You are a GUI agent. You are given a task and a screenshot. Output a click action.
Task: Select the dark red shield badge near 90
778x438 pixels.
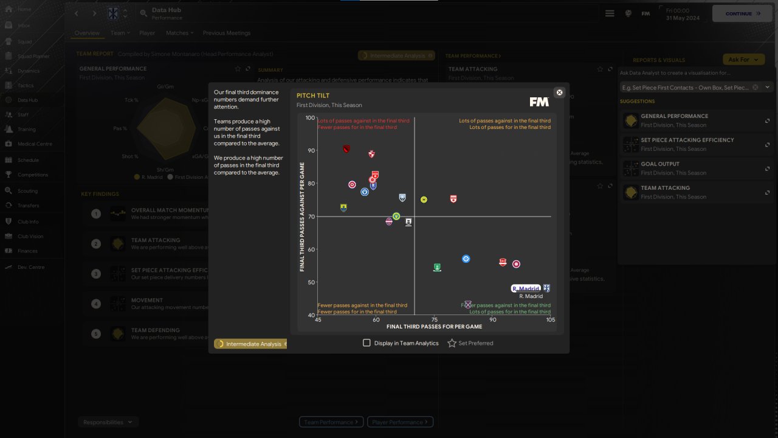346,148
